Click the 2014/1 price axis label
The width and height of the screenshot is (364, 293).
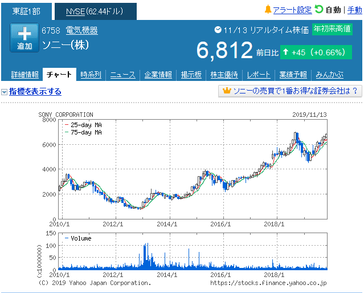coord(167,224)
